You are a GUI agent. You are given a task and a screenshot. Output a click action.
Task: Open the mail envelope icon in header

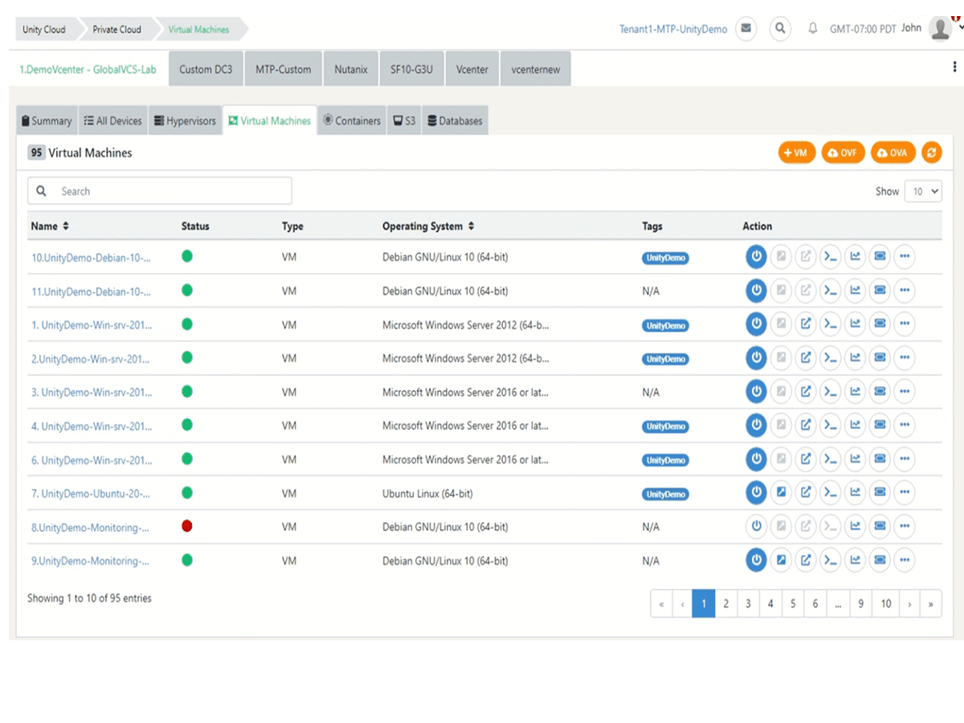tap(746, 29)
